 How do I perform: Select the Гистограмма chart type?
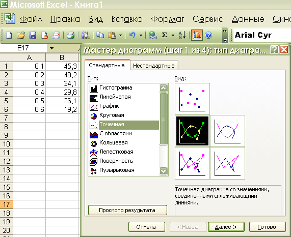point(124,88)
